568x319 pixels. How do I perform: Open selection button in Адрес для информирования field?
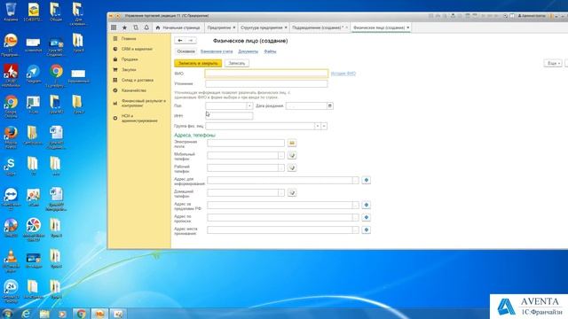tap(355, 180)
